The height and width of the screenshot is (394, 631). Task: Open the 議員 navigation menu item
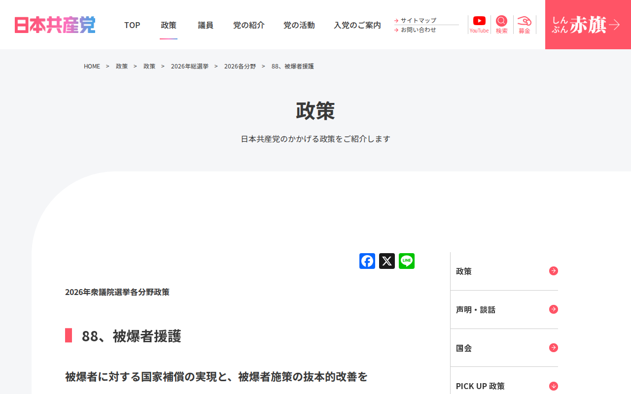click(x=206, y=25)
